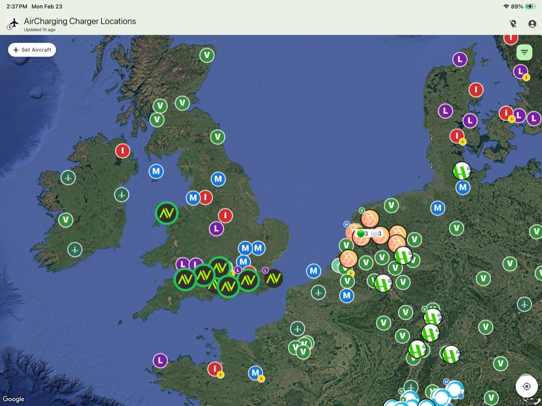Open the map filter icon

pyautogui.click(x=524, y=52)
